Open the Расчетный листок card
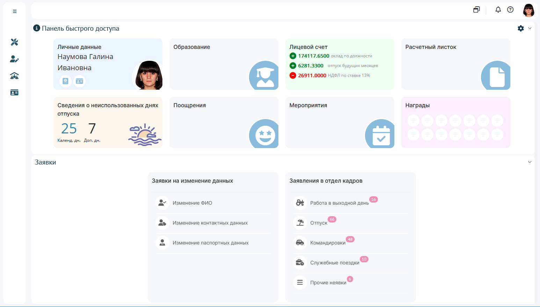Screen dimensions: 540x307 click(455, 64)
